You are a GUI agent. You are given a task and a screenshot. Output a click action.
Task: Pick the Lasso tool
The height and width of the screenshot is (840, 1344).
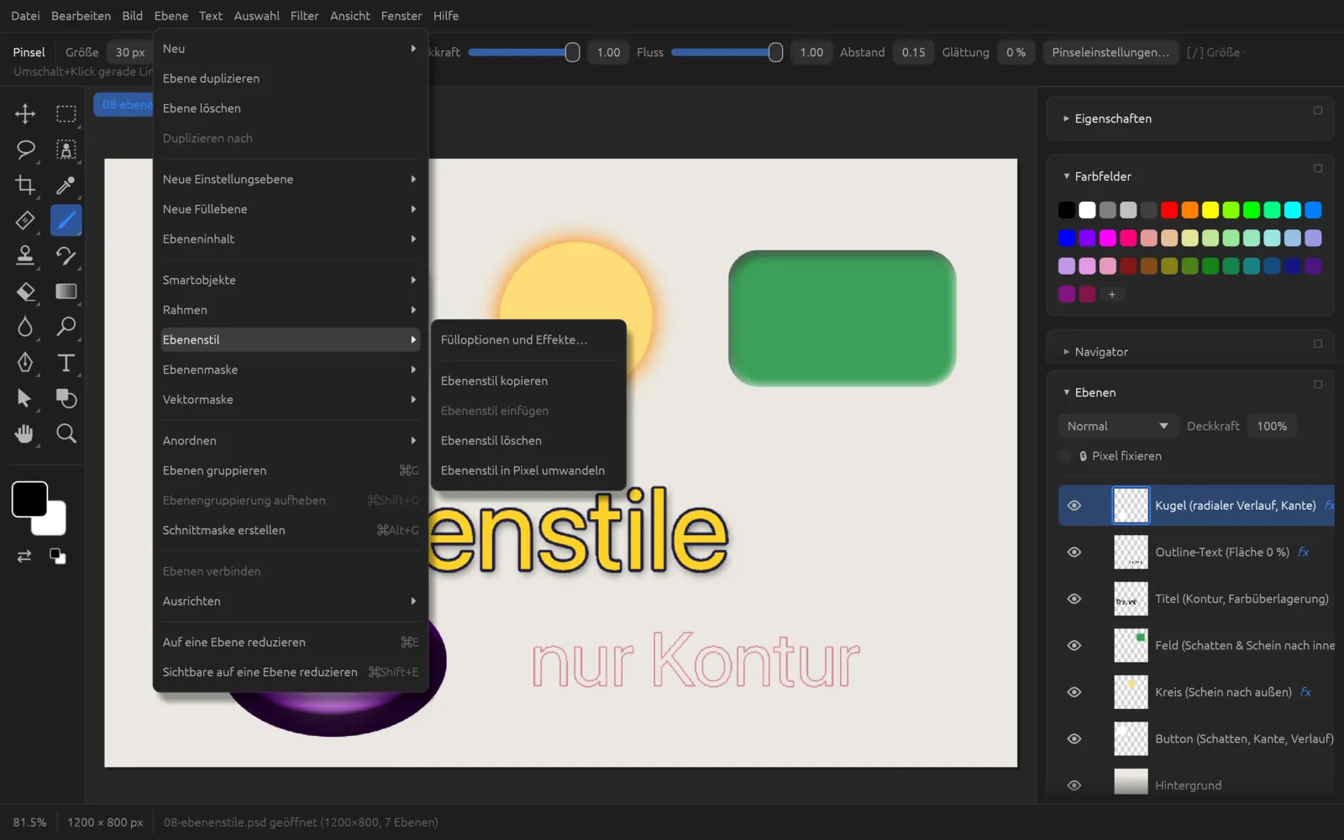pos(25,150)
